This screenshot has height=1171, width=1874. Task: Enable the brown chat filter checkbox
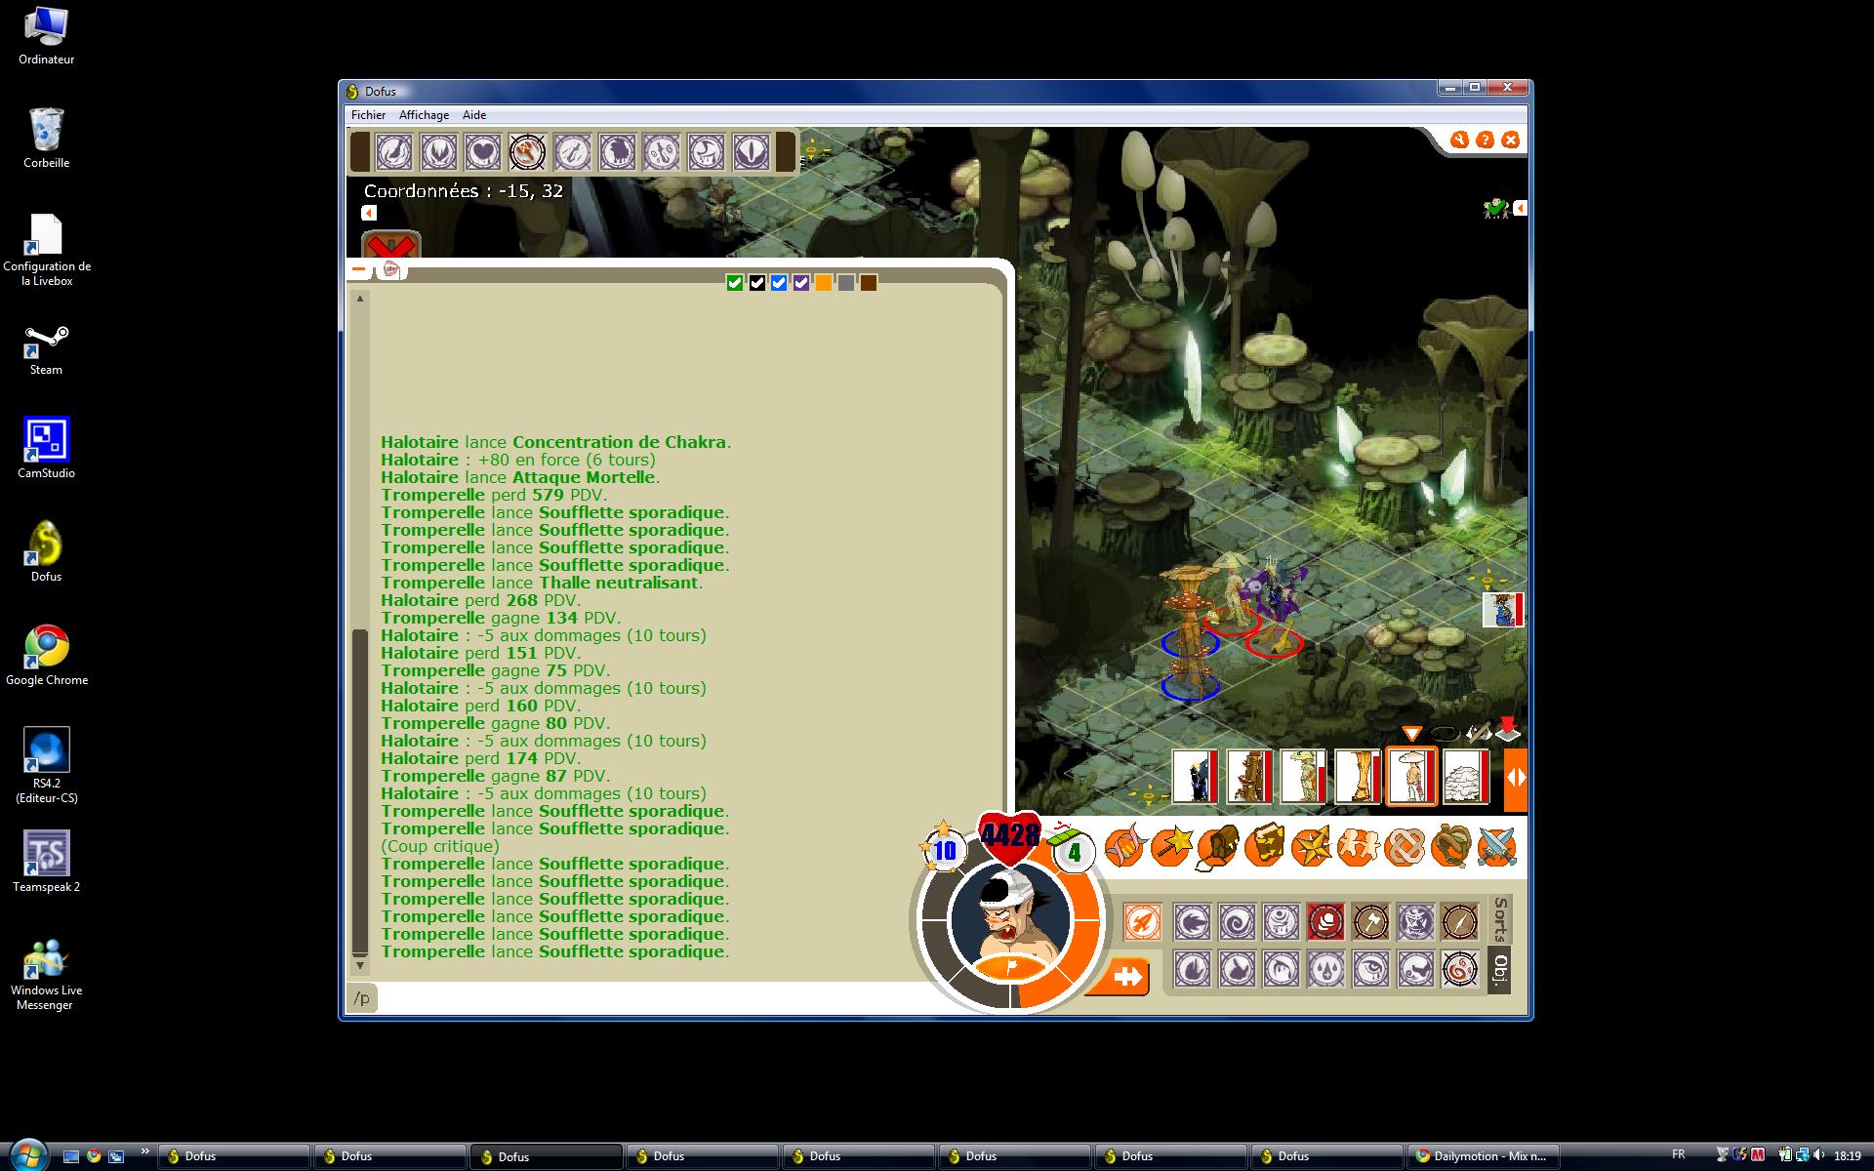(x=869, y=283)
